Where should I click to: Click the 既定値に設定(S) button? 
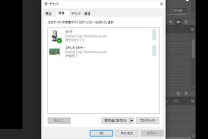(116, 120)
